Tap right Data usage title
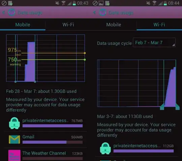The height and width of the screenshot is (161, 182). tap(121, 13)
